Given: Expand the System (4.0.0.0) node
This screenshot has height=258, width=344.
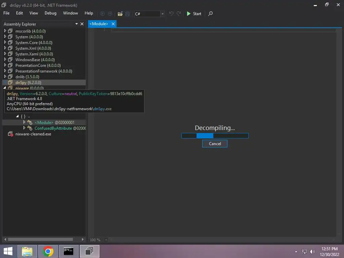Looking at the screenshot, I should (5, 37).
